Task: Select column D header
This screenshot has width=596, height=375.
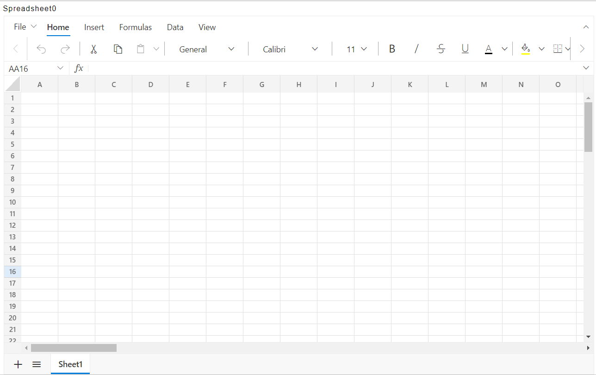Action: tap(151, 84)
